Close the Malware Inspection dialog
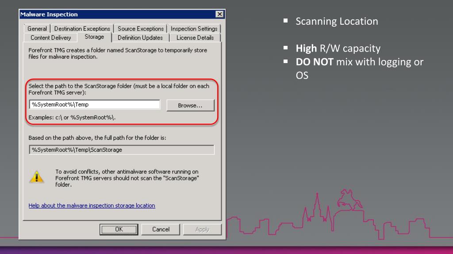This screenshot has height=254, width=453. click(x=219, y=14)
